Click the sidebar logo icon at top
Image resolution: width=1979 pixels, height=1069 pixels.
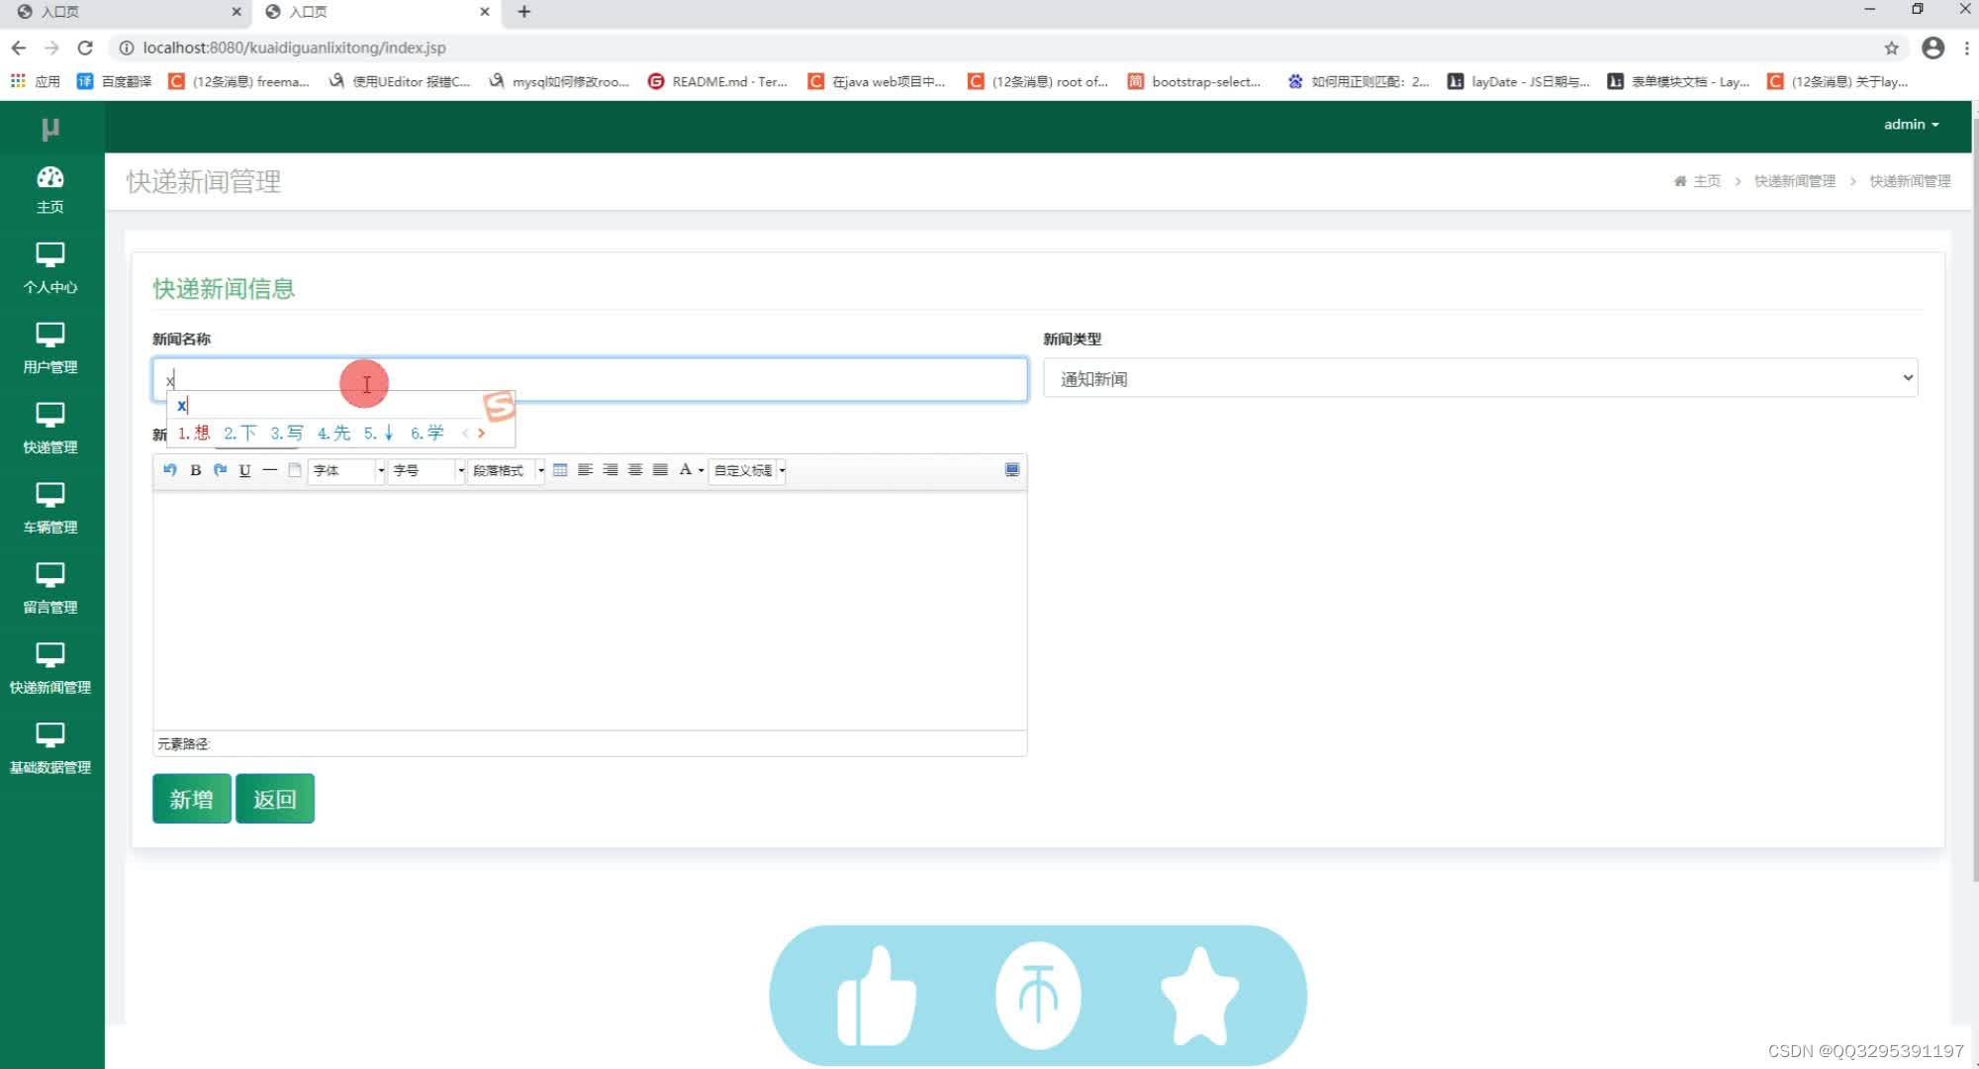click(50, 129)
